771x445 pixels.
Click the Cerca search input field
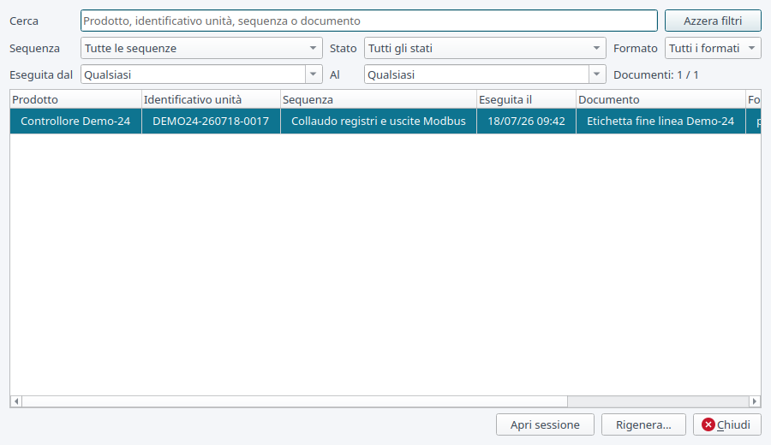click(368, 21)
